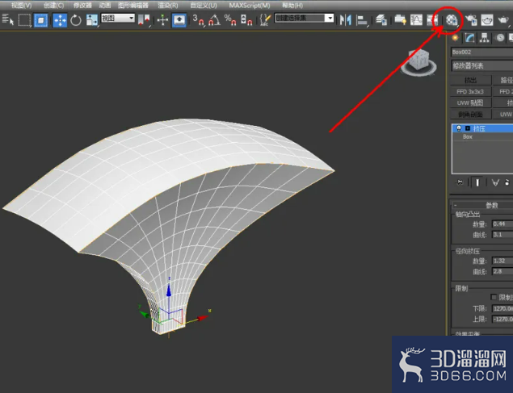The image size is (513, 393).
Task: Toggle the Percent Snap button
Action: click(230, 20)
